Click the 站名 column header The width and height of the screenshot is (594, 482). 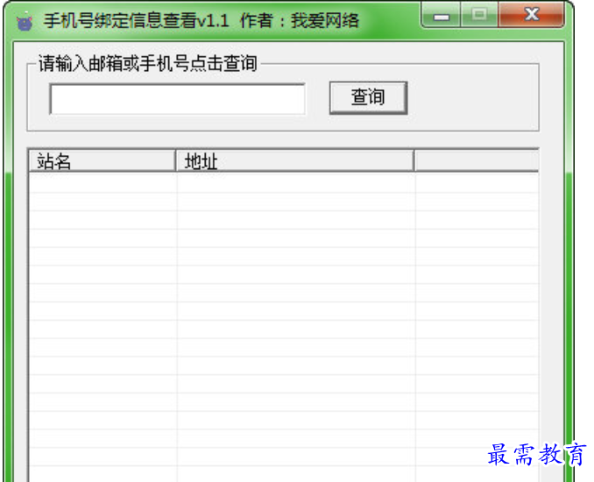102,161
